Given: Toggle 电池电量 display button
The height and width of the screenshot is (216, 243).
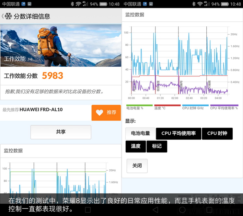Looking at the screenshot, I should click(x=140, y=133).
